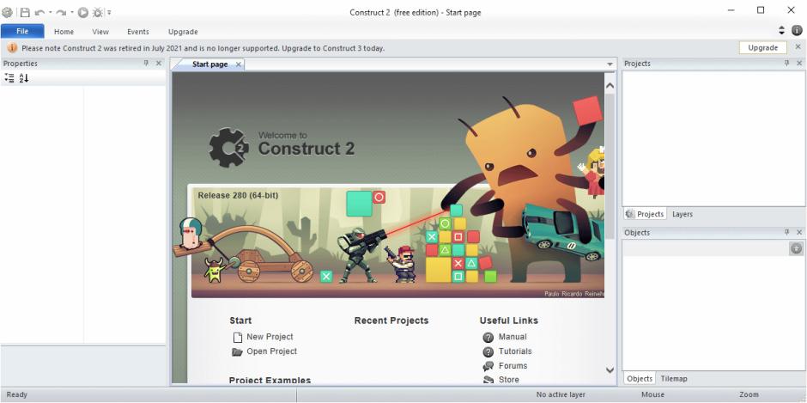This screenshot has width=807, height=403.
Task: Start debug mode with the bug icon
Action: point(97,12)
